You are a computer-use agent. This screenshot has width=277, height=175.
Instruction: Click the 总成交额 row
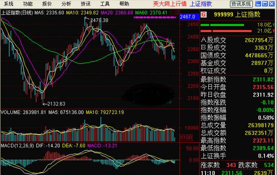[237, 133]
